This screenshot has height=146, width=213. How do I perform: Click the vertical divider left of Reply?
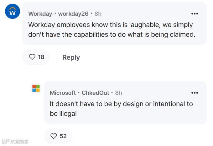pos(56,57)
